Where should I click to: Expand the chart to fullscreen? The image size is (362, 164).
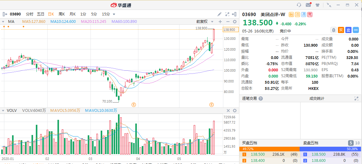click(227, 14)
